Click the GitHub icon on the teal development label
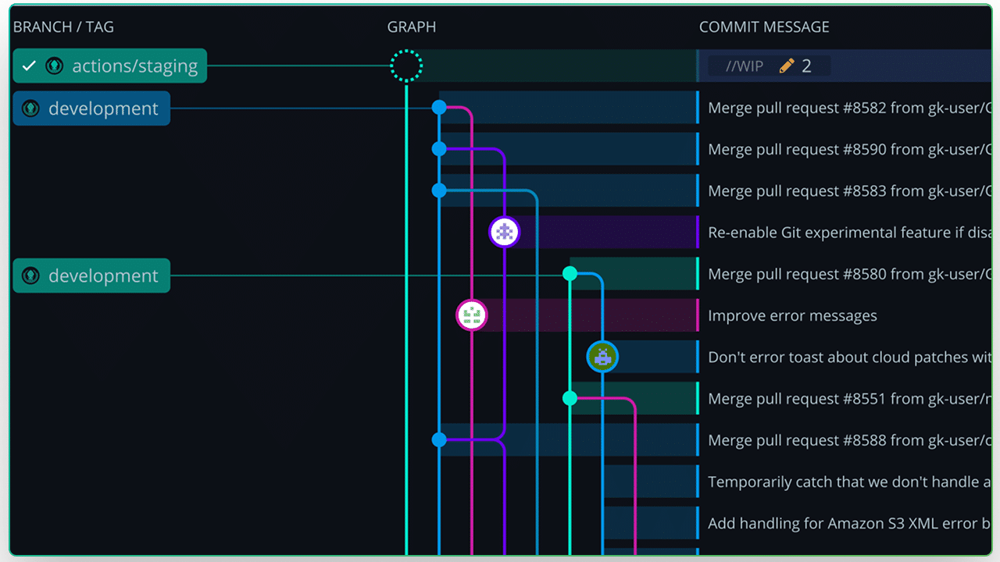The image size is (1000, 562). click(31, 276)
